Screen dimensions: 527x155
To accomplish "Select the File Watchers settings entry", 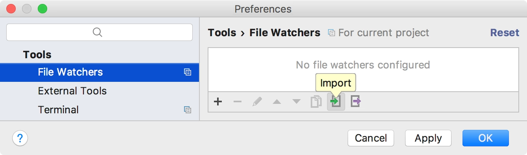I will (100, 72).
